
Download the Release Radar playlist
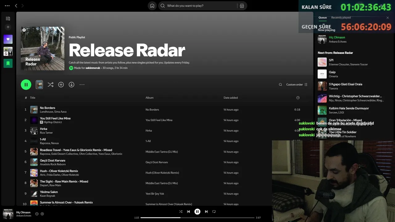(72, 84)
